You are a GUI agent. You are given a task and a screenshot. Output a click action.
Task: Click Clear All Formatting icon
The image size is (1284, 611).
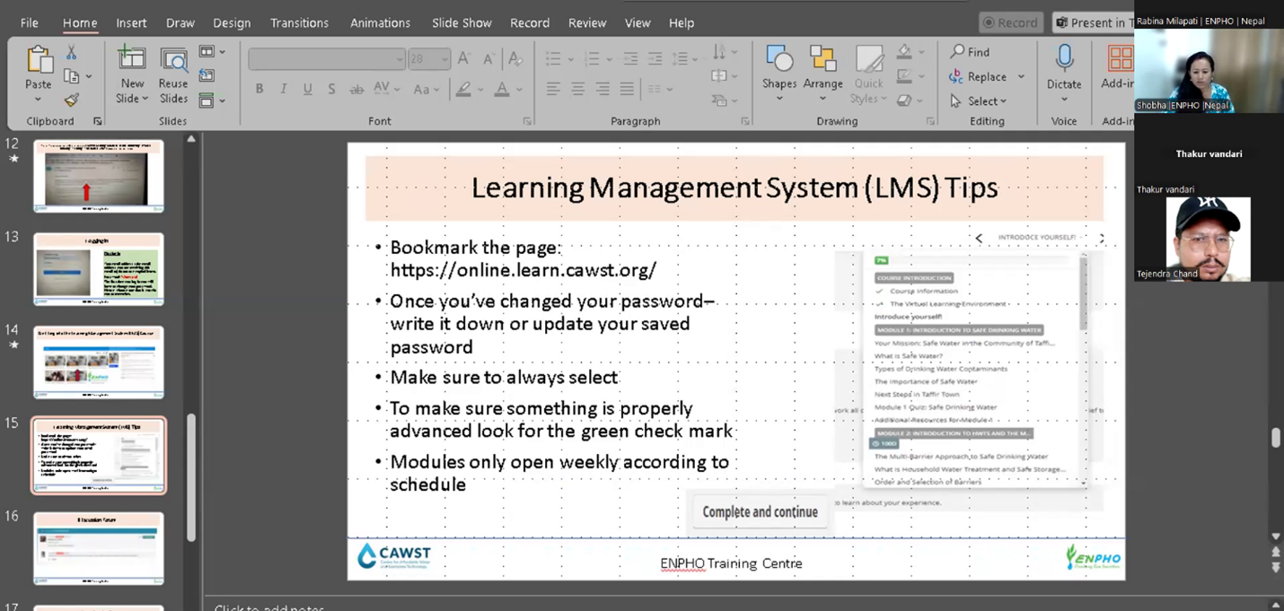click(514, 59)
